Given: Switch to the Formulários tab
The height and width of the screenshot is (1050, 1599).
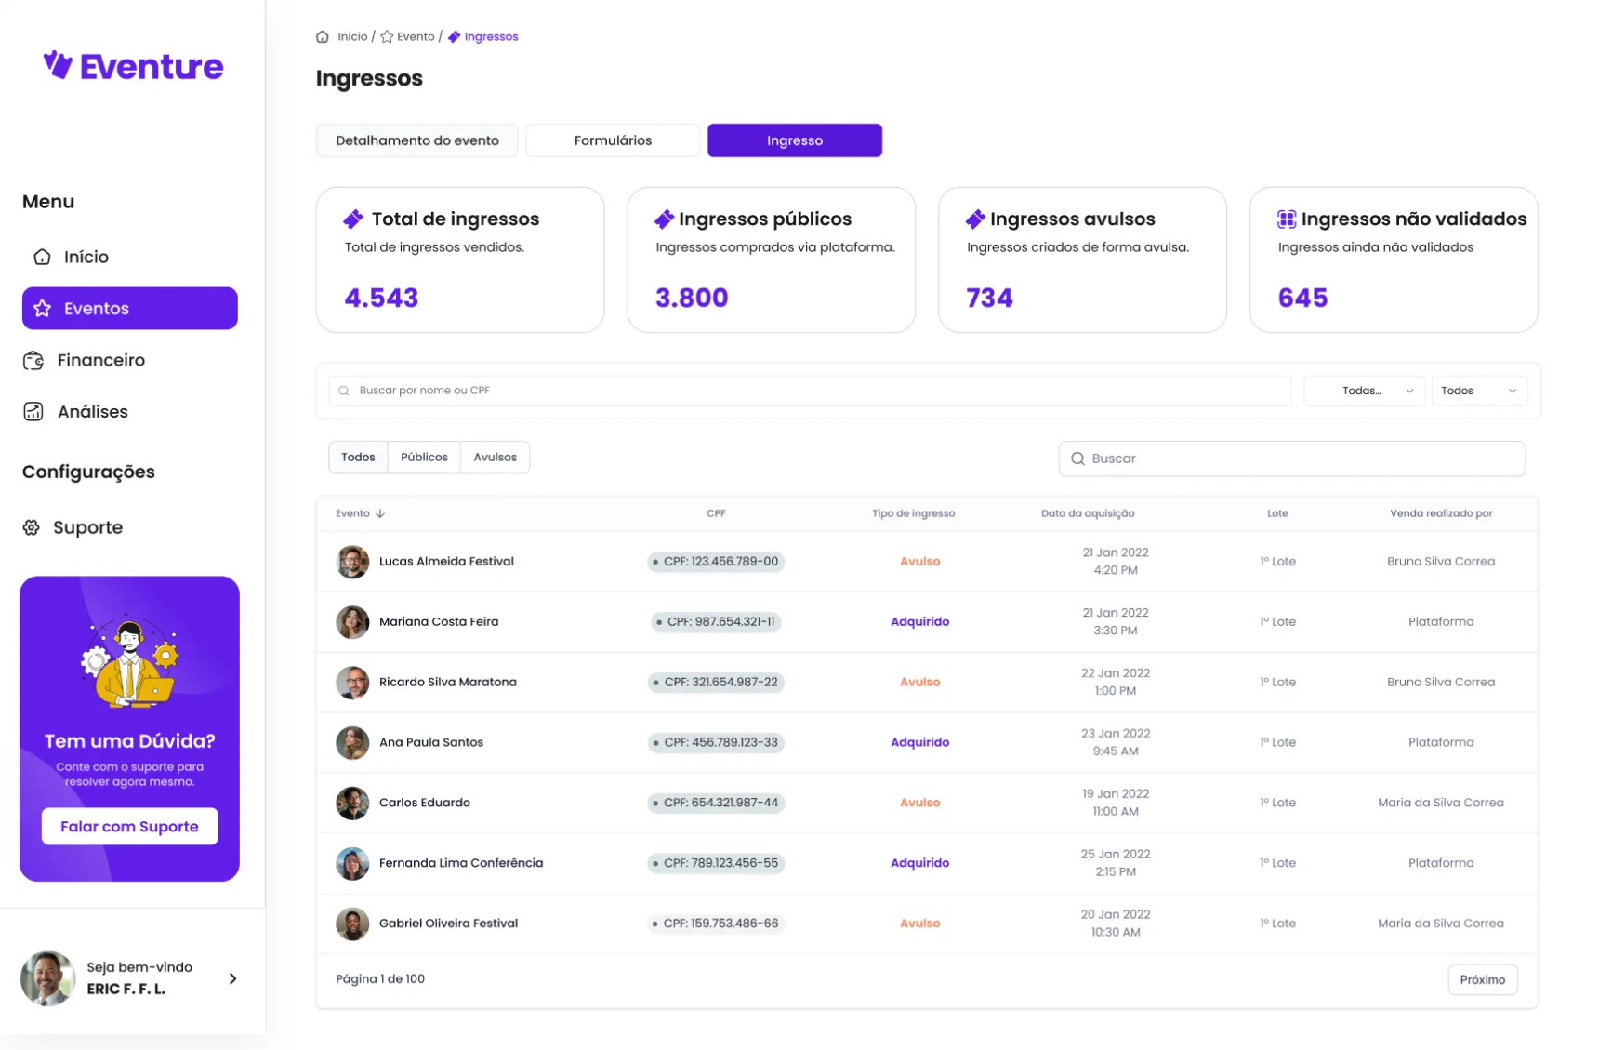Looking at the screenshot, I should click(613, 141).
